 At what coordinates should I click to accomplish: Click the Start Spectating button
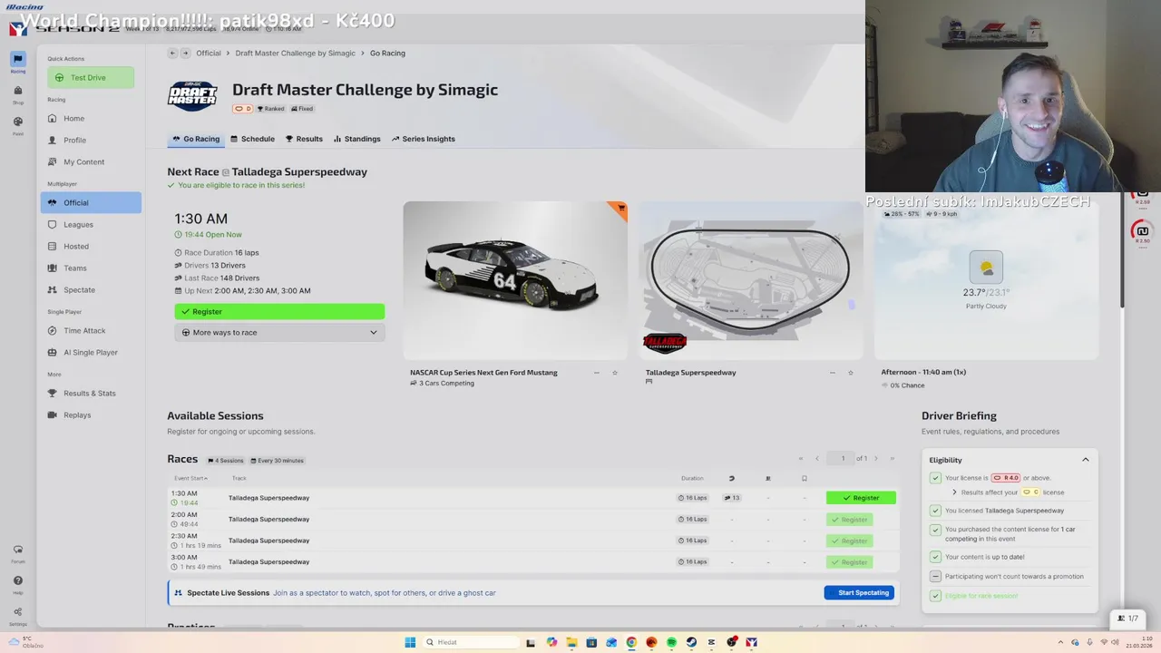[859, 592]
